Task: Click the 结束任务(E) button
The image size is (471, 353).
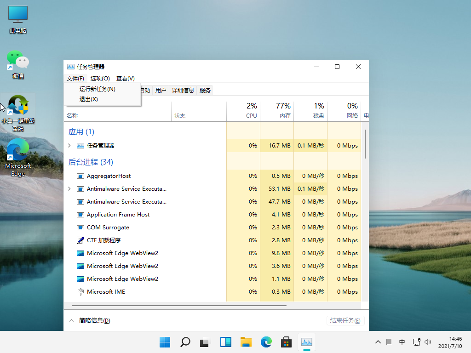Action: point(345,320)
